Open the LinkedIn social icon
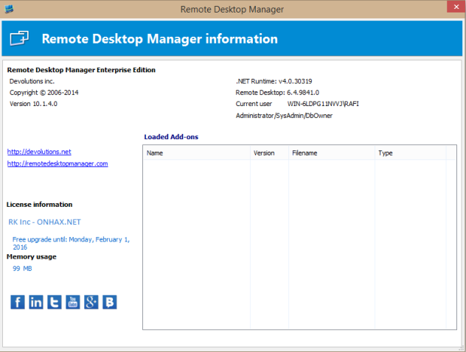 pyautogui.click(x=36, y=302)
